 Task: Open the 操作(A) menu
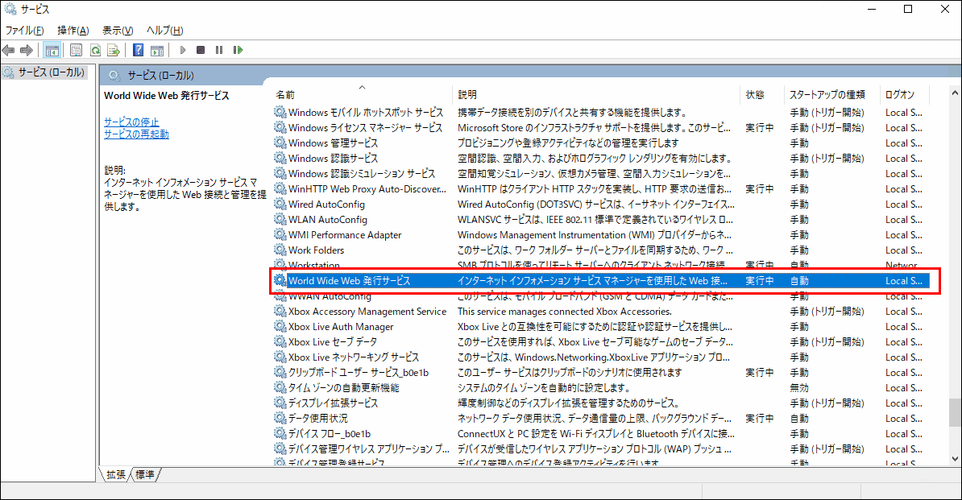(x=73, y=30)
